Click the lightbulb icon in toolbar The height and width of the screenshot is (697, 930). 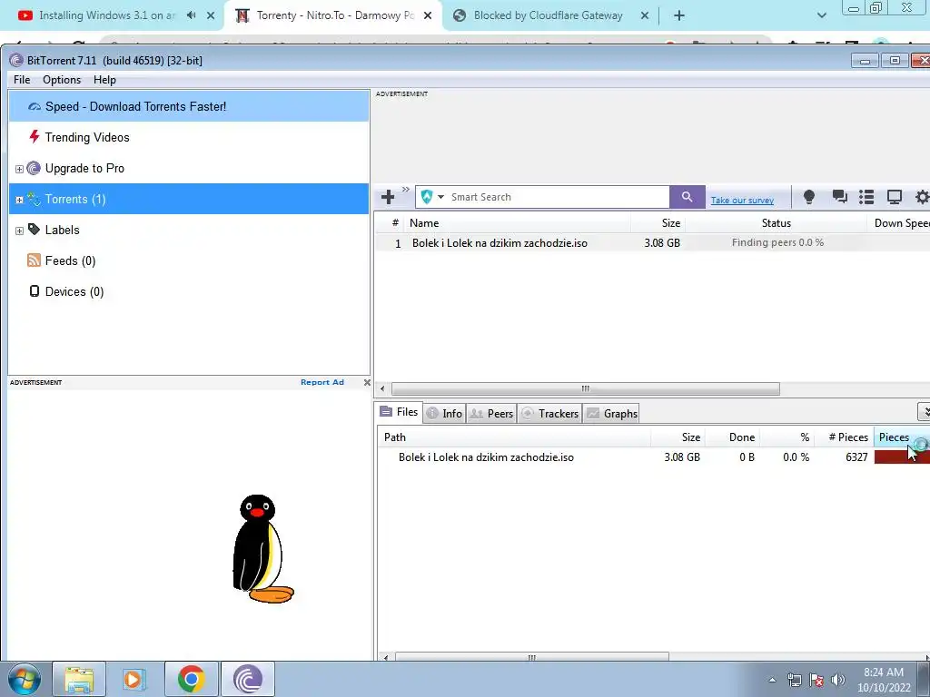click(809, 197)
